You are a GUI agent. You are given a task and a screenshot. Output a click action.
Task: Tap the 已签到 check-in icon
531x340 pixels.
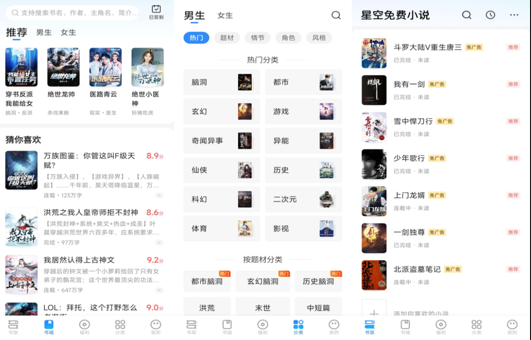point(157,10)
